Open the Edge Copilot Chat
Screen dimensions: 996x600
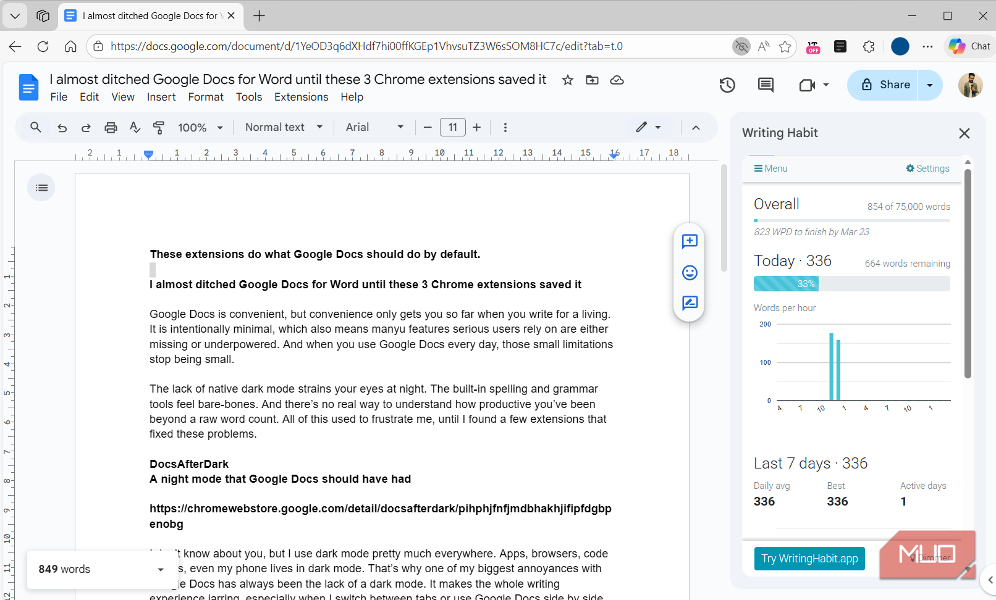(969, 46)
